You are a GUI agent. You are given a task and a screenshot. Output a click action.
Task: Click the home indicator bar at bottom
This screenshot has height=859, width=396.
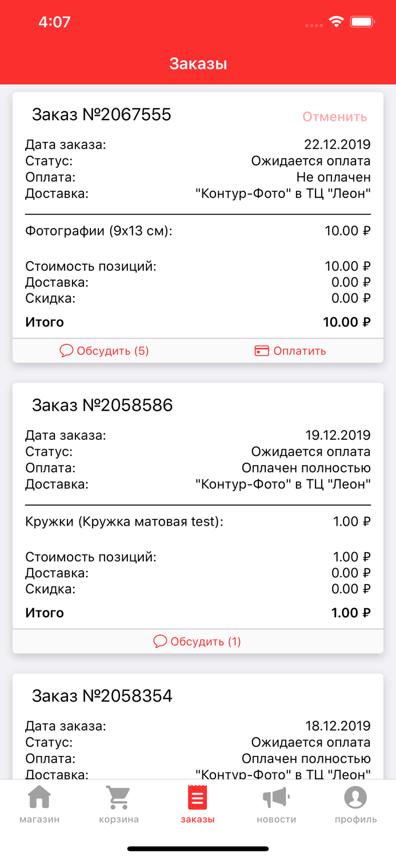point(198,848)
